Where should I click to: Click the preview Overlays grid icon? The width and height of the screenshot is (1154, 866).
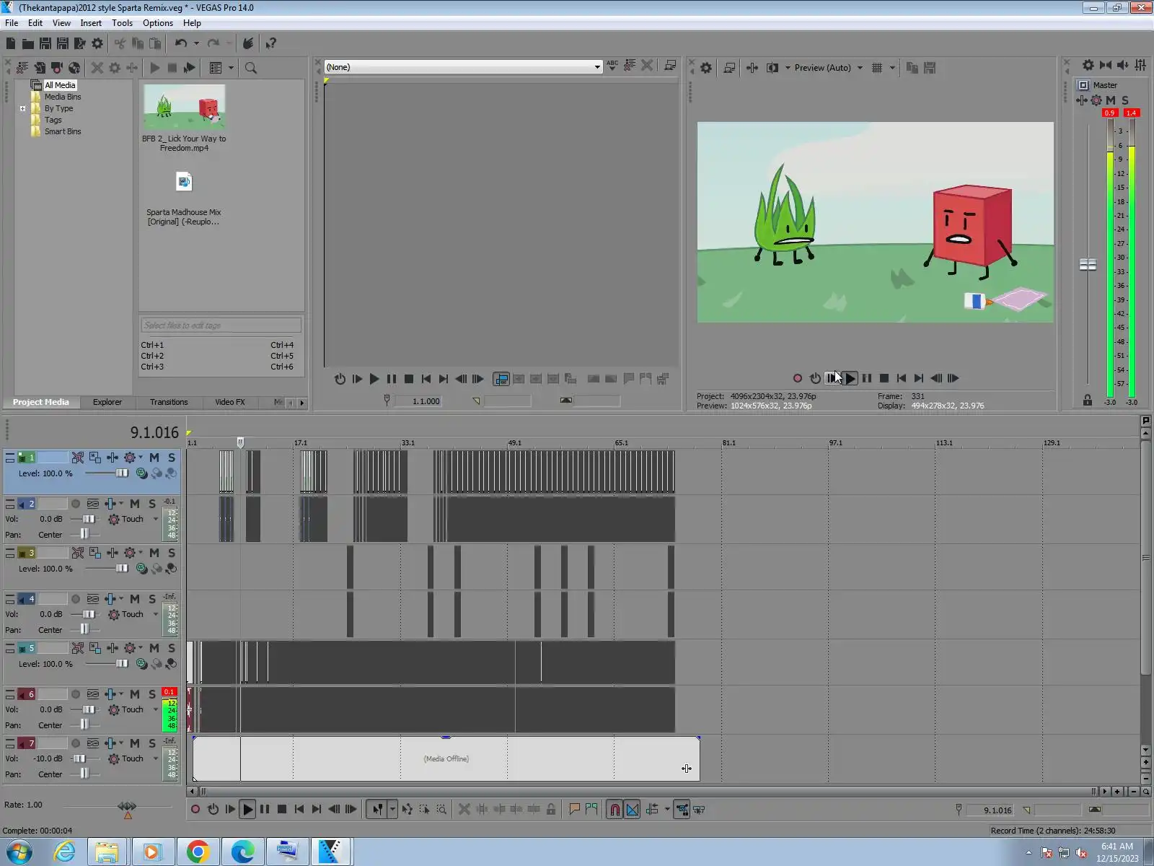tap(877, 68)
